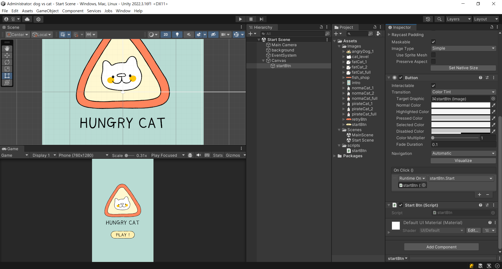Viewport: 502px width, 269px height.
Task: Open the File menu
Action: (x=5, y=11)
